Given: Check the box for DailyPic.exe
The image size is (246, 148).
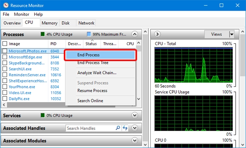Looking at the screenshot, I should point(5,99).
